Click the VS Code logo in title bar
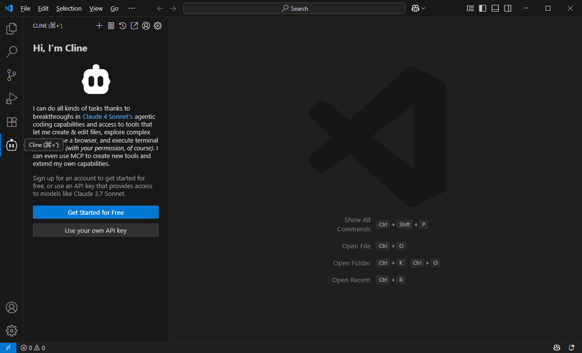The width and height of the screenshot is (582, 353). (9, 8)
